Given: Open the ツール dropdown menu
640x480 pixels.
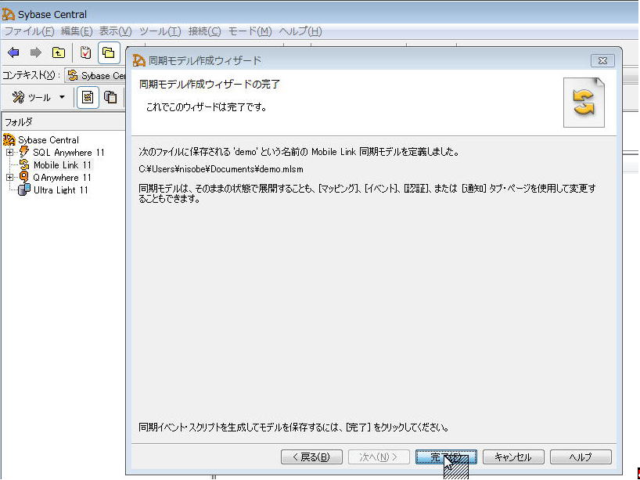Looking at the screenshot, I should click(x=39, y=97).
